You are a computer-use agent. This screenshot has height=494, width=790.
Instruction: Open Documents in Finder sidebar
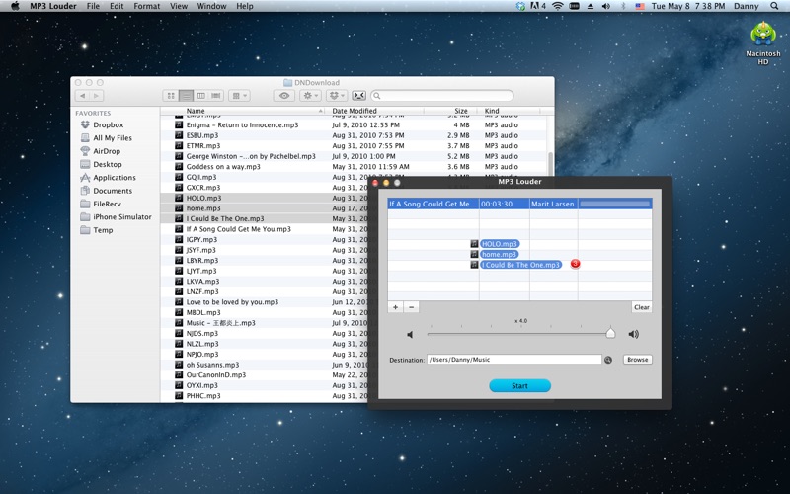coord(113,191)
